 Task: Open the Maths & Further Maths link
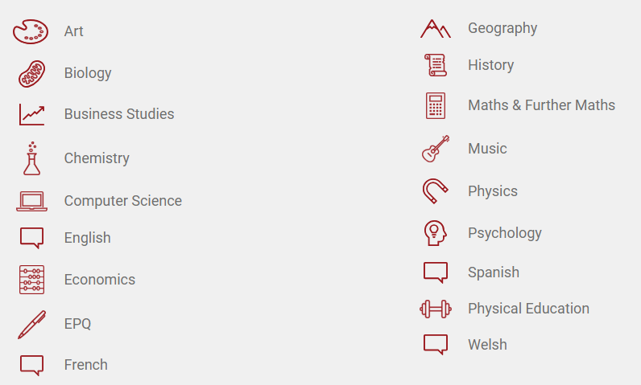pyautogui.click(x=541, y=105)
